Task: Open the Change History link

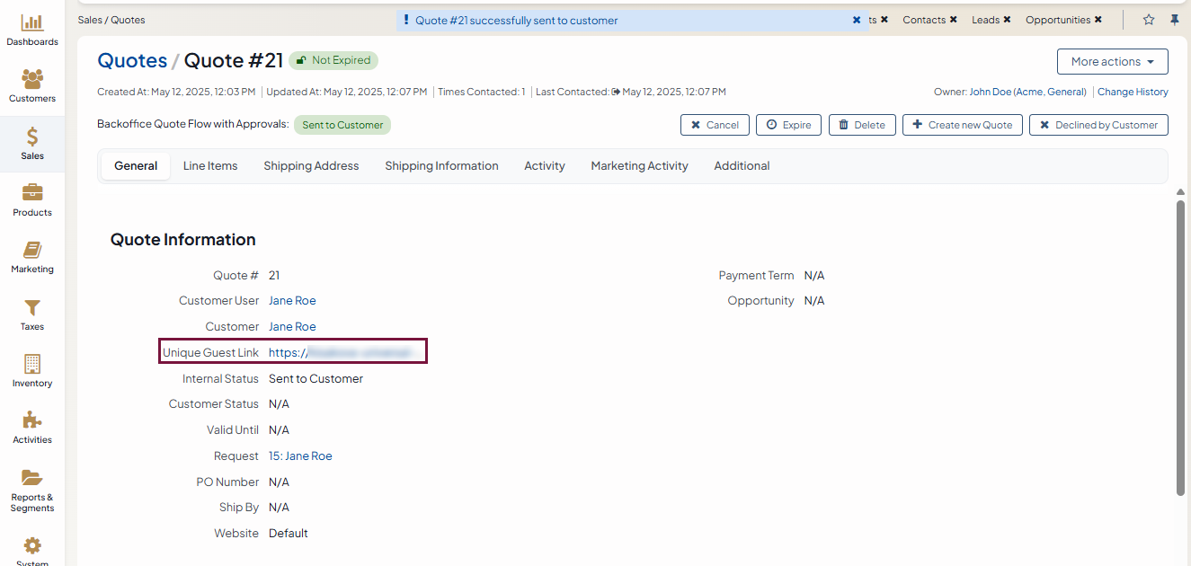Action: pos(1133,92)
